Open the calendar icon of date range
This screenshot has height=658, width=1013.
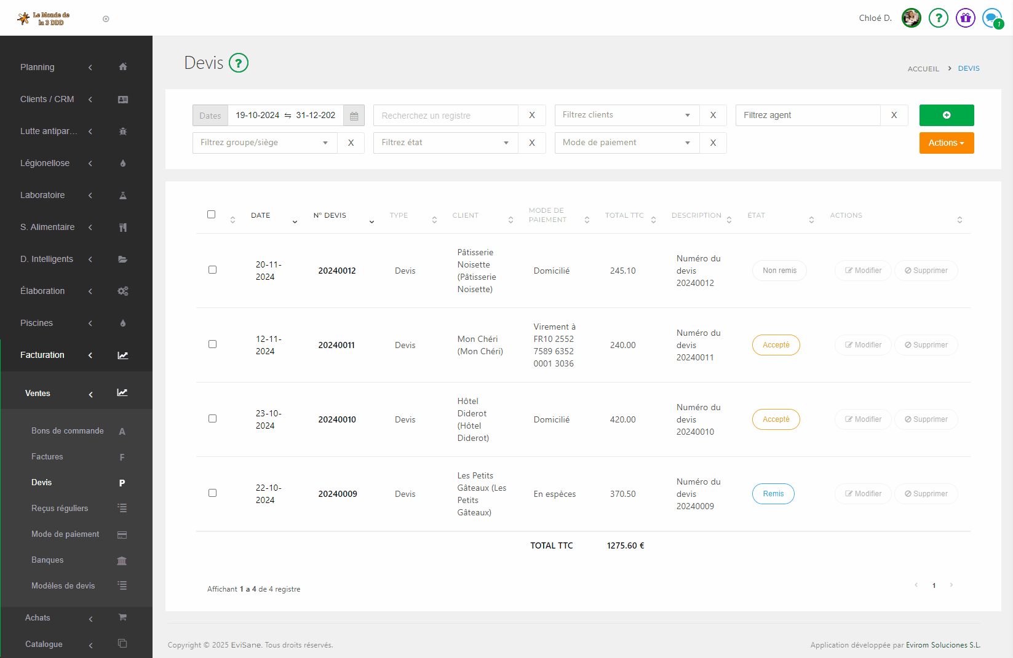coord(354,116)
